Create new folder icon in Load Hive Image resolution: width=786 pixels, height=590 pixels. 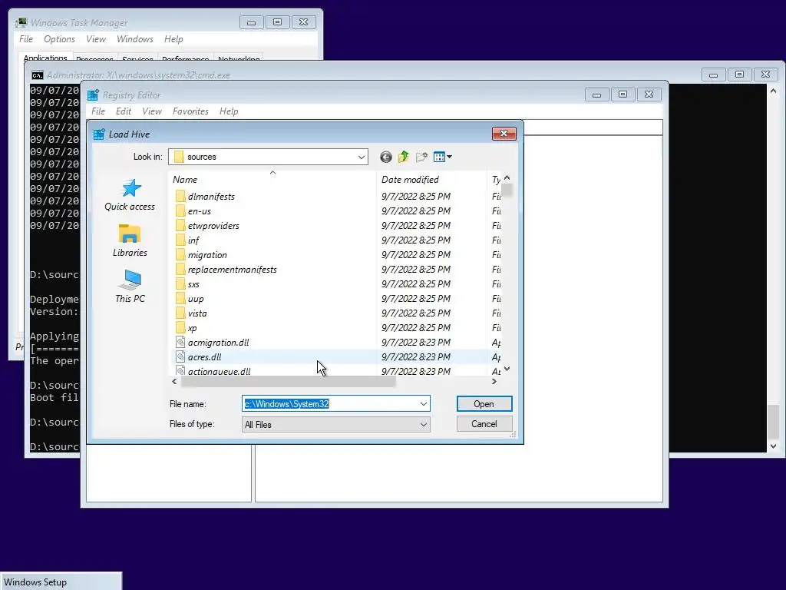tap(421, 157)
